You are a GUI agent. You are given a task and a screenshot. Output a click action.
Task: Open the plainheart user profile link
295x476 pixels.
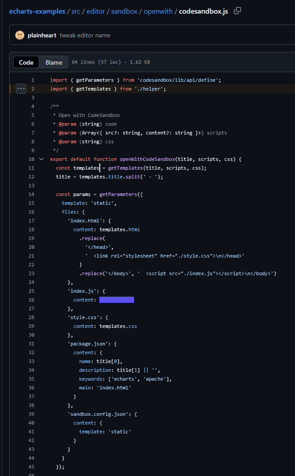(x=42, y=35)
